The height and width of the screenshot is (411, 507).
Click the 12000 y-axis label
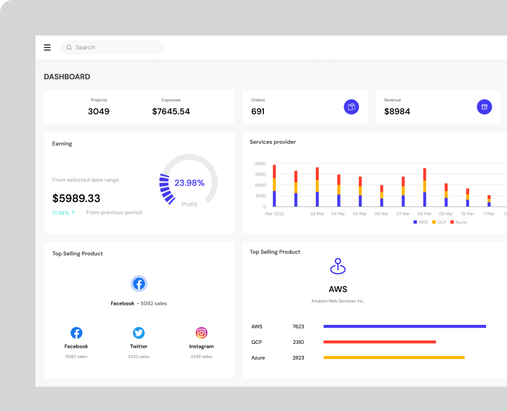tap(260, 164)
